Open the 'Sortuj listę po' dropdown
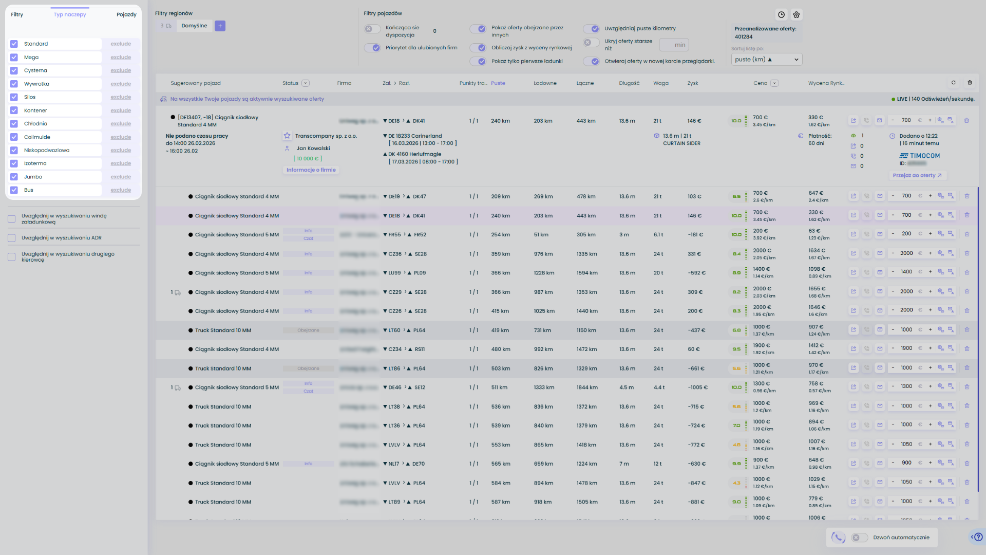 [766, 60]
